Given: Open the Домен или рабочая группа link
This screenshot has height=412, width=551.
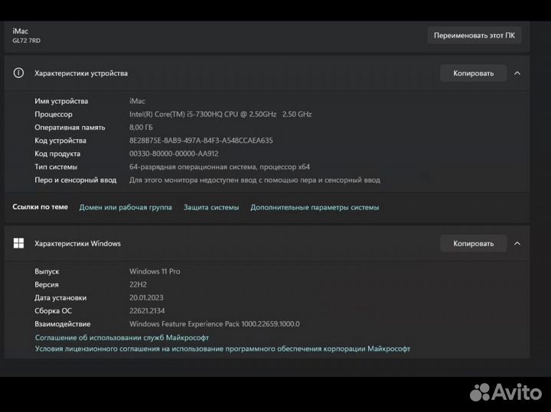Looking at the screenshot, I should click(126, 207).
